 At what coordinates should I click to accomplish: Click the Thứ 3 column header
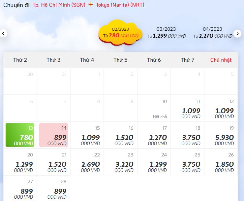tap(53, 60)
